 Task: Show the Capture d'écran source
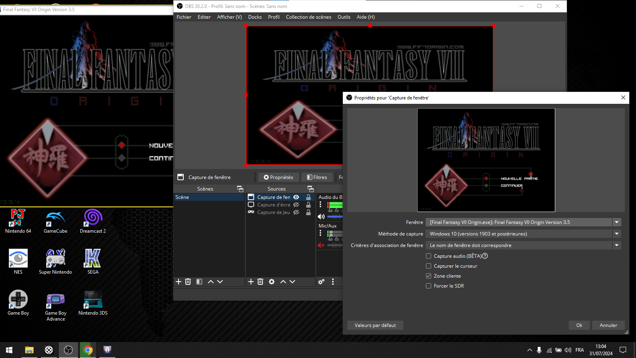296,204
